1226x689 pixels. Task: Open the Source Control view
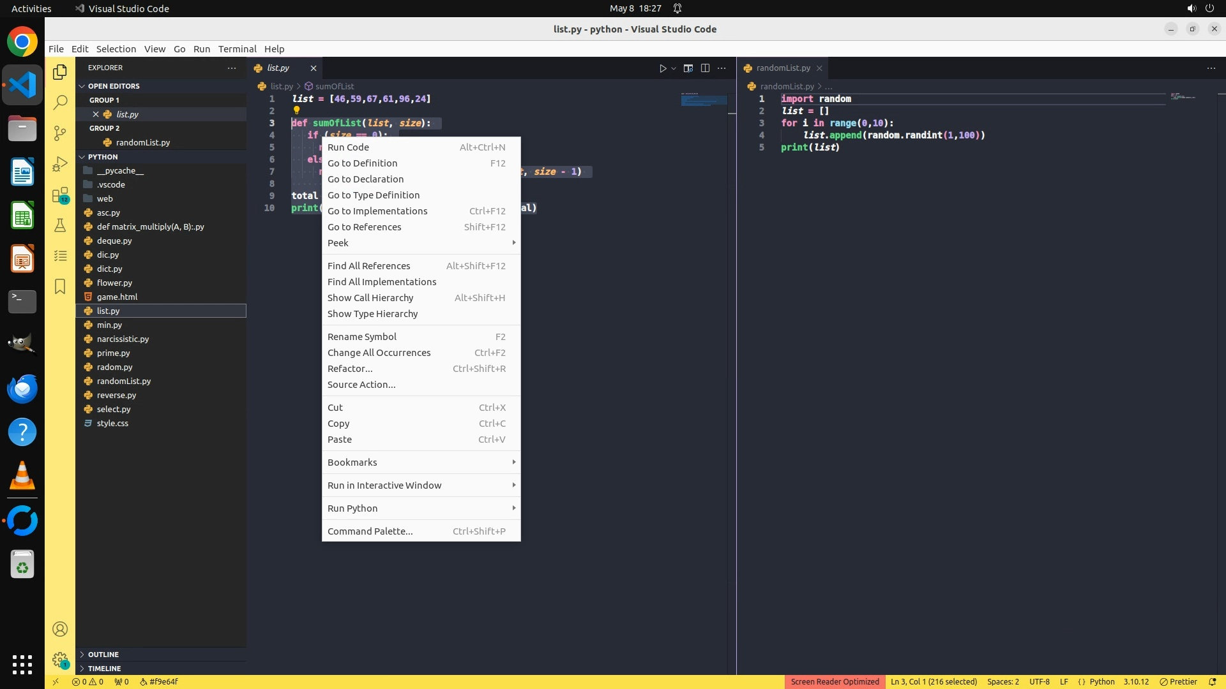click(60, 133)
